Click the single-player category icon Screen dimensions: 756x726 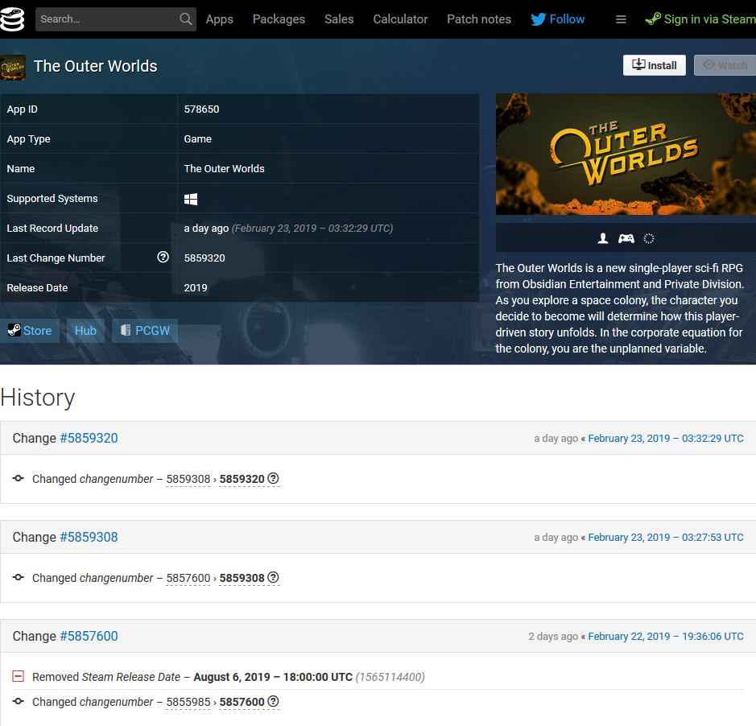point(602,238)
